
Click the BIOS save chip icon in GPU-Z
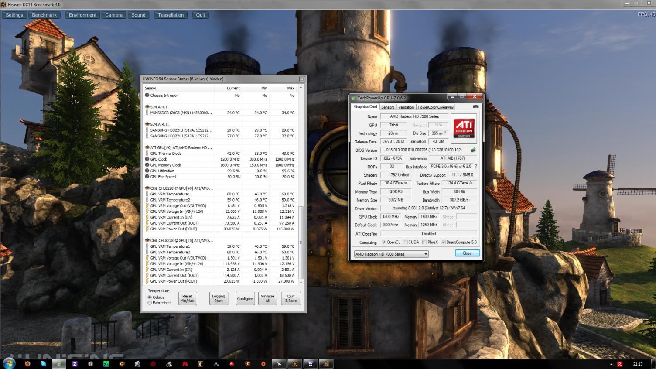pos(473,150)
